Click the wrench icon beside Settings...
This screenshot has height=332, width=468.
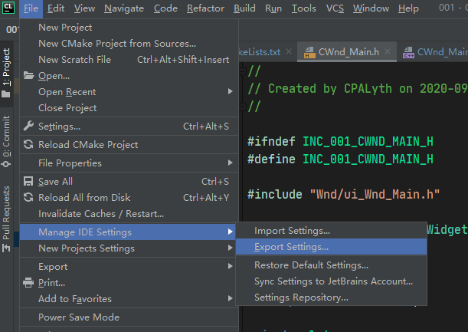click(x=28, y=126)
